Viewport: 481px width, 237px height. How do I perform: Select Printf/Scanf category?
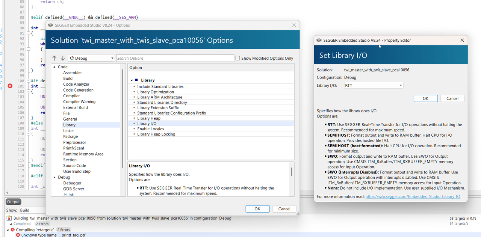(74, 148)
